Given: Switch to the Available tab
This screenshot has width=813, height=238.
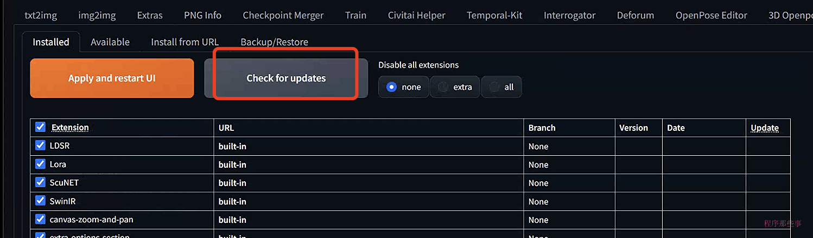Looking at the screenshot, I should point(110,42).
